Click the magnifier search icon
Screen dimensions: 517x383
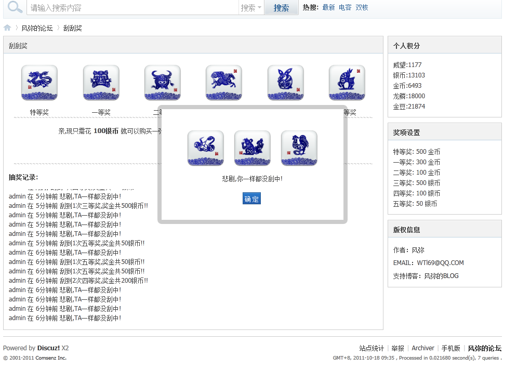15,7
